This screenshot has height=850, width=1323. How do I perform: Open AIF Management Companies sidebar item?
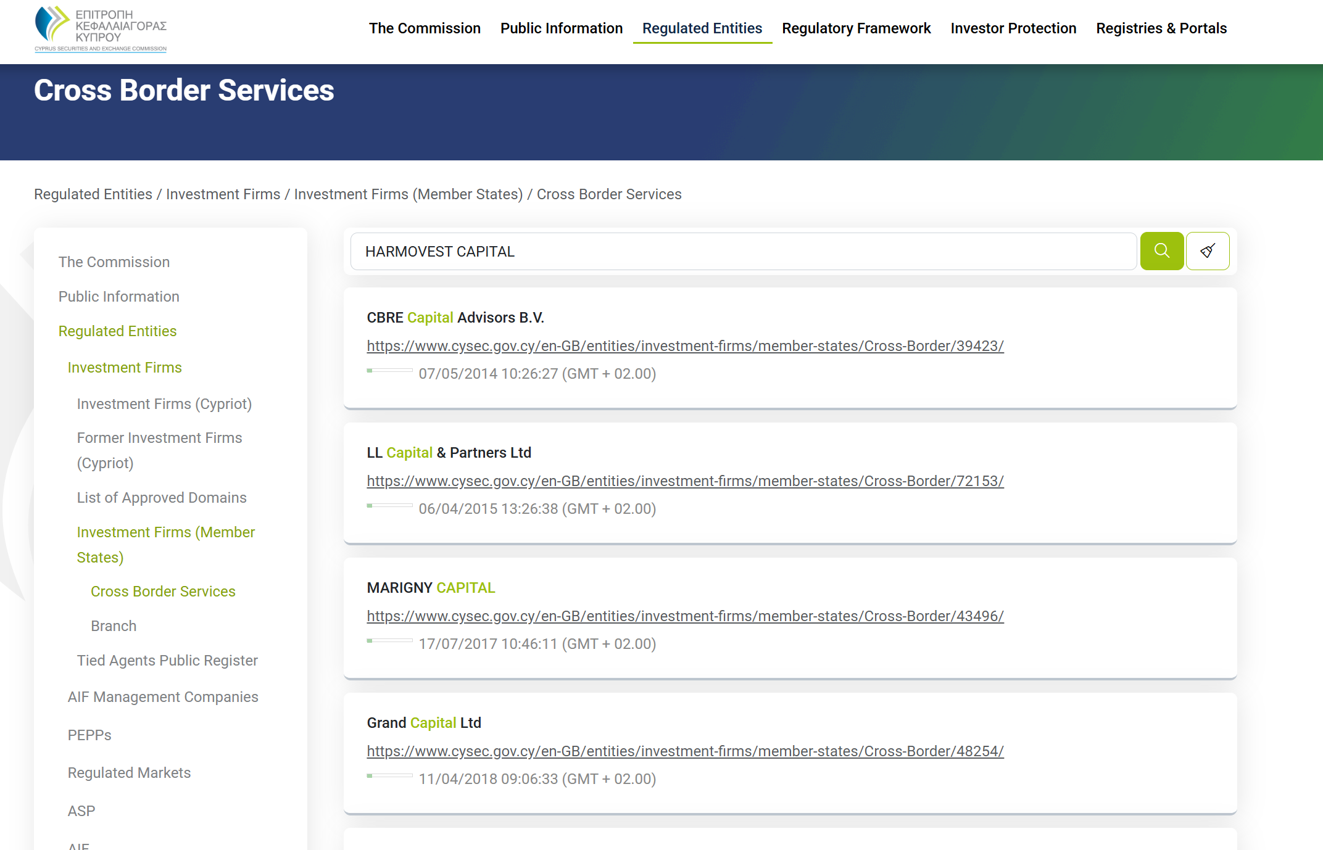pyautogui.click(x=163, y=697)
